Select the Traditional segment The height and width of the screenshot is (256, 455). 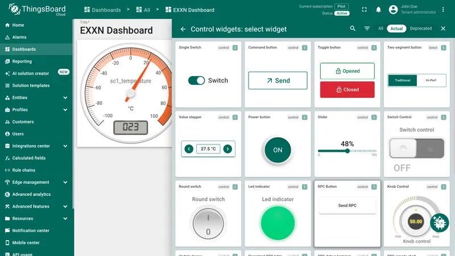[403, 80]
